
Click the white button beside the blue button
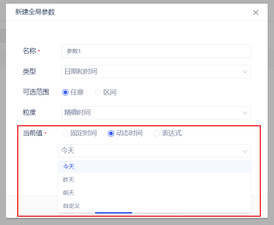click(160, 213)
